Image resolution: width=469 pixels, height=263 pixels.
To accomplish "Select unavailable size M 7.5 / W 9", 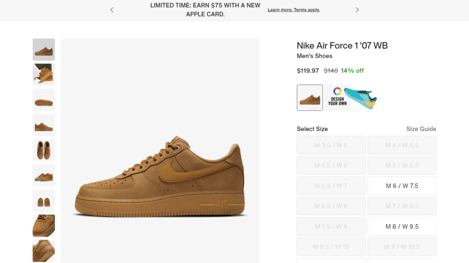I will (331, 226).
